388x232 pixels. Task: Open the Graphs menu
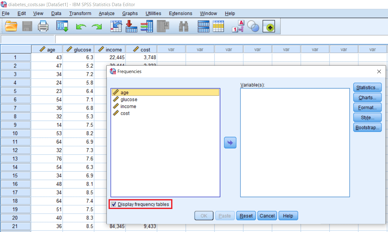point(130,14)
